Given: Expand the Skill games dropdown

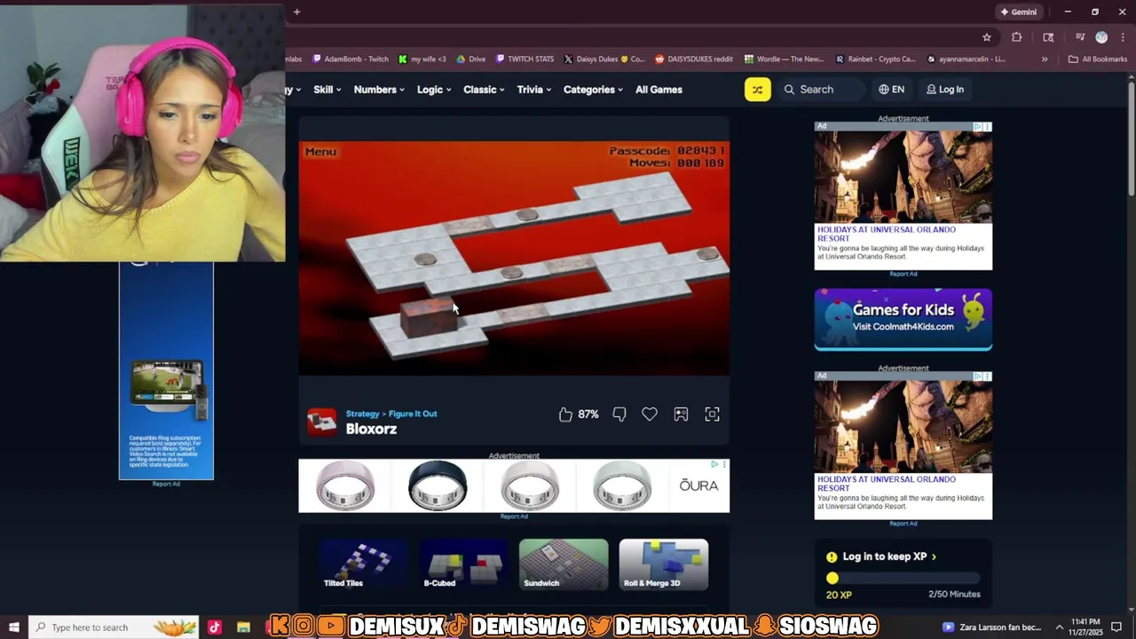Looking at the screenshot, I should click(x=327, y=90).
